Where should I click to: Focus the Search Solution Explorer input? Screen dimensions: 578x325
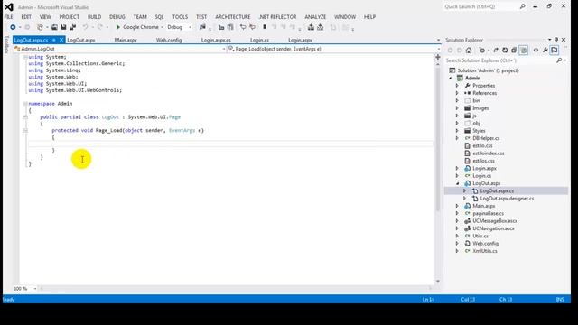click(x=499, y=60)
